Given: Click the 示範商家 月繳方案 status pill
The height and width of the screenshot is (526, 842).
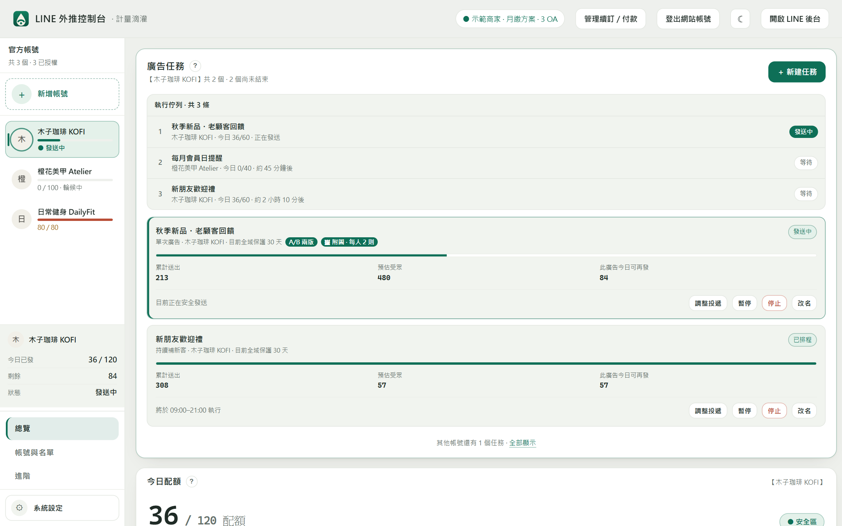Looking at the screenshot, I should coord(510,19).
